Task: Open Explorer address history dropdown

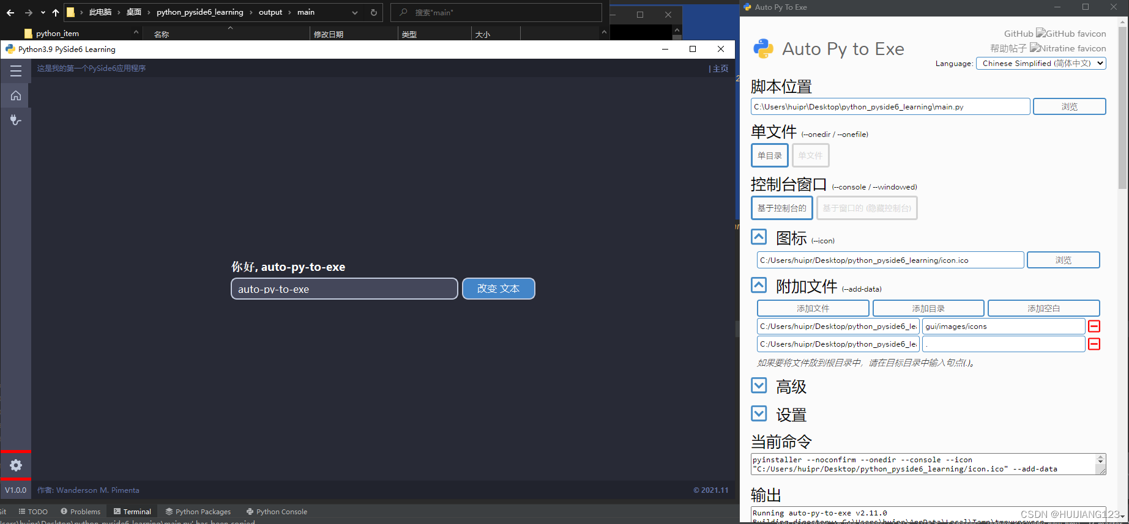Action: click(355, 12)
